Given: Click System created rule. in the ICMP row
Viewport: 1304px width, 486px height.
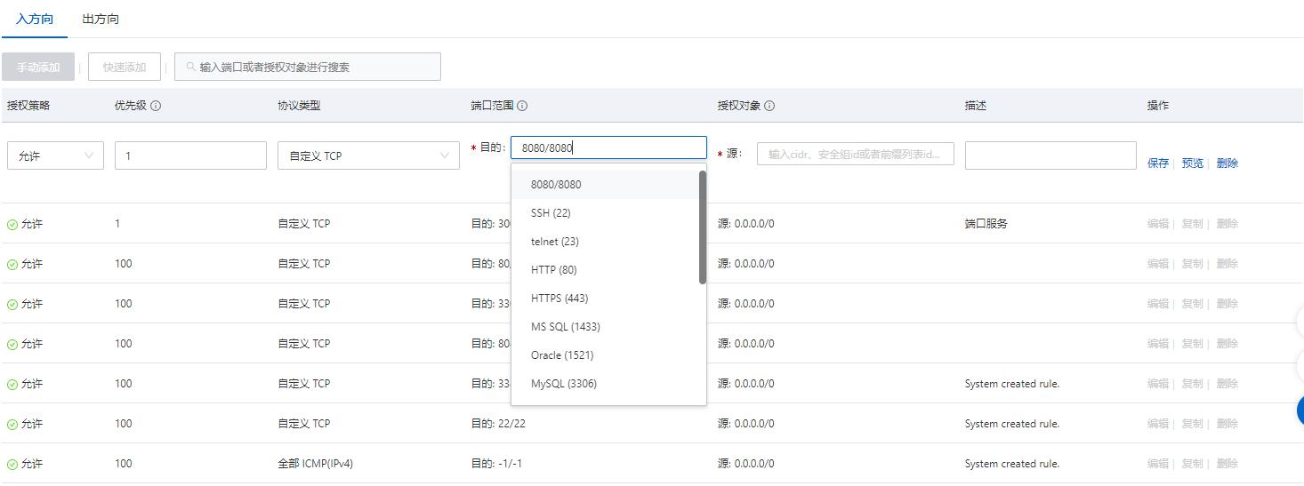Looking at the screenshot, I should pos(1012,464).
